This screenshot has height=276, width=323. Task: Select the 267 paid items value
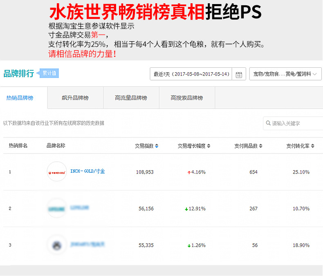253,209
